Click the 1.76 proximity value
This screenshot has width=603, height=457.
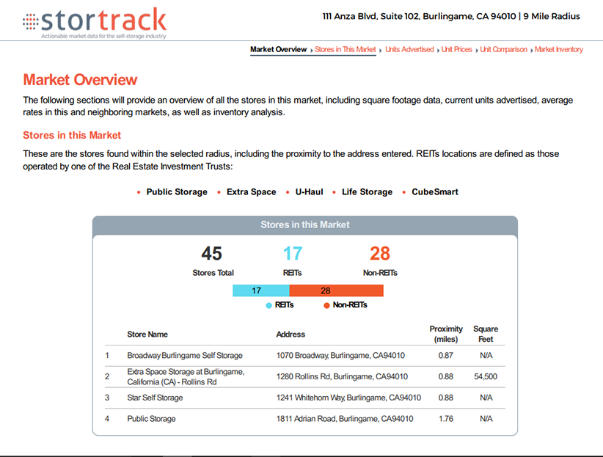coord(446,419)
